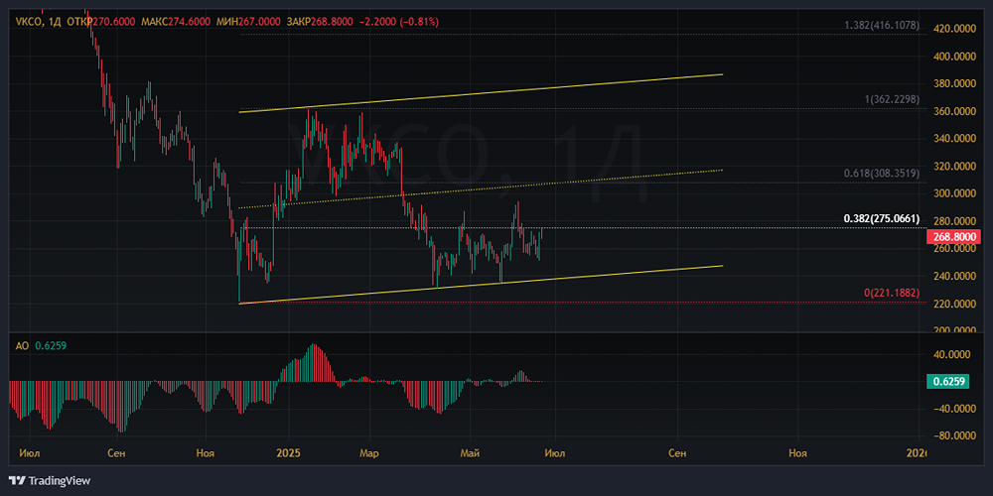Select the 1.382(416.1078) Fibonacci label

coord(882,26)
